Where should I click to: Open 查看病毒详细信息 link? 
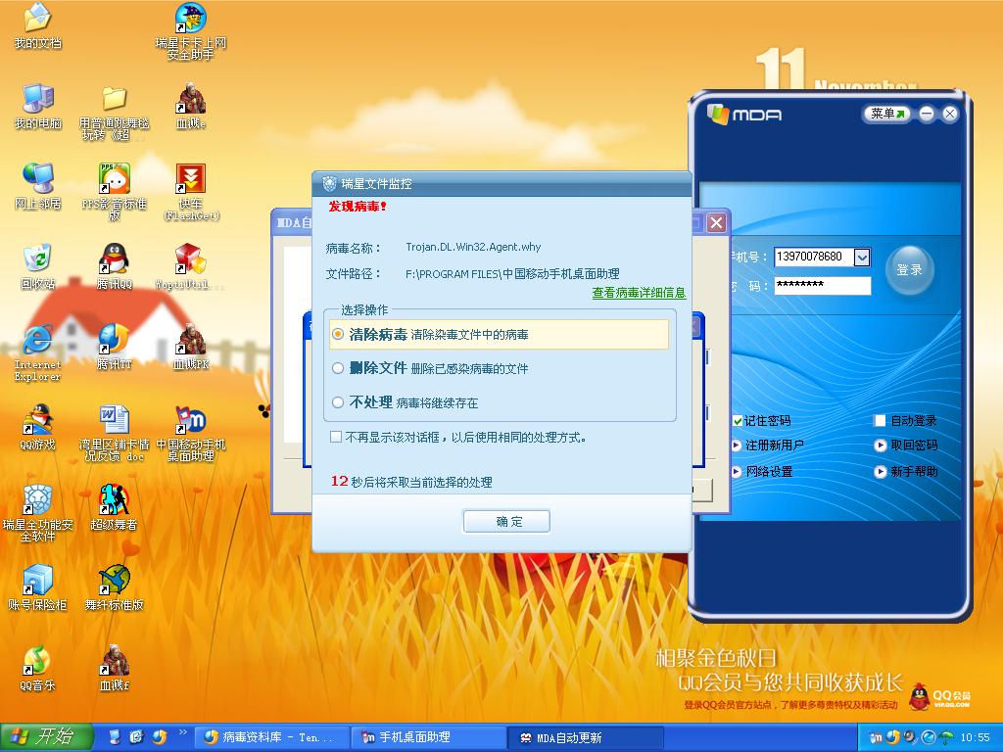pyautogui.click(x=639, y=293)
